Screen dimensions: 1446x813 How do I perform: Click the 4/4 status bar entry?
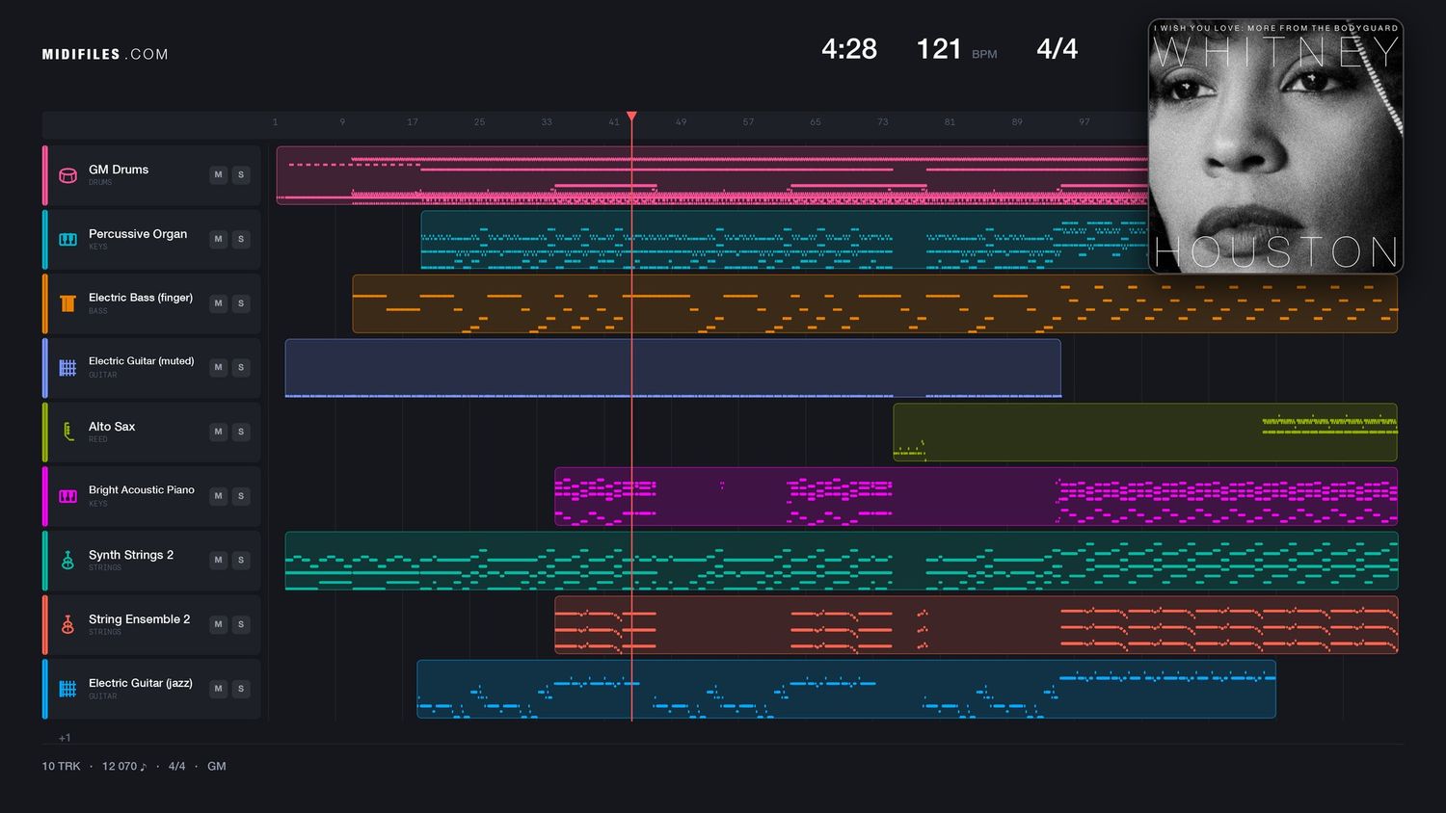point(176,767)
